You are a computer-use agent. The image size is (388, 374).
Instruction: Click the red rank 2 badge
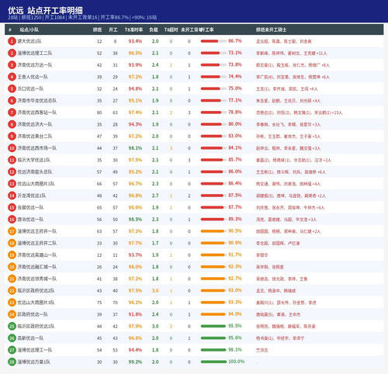tap(12, 54)
